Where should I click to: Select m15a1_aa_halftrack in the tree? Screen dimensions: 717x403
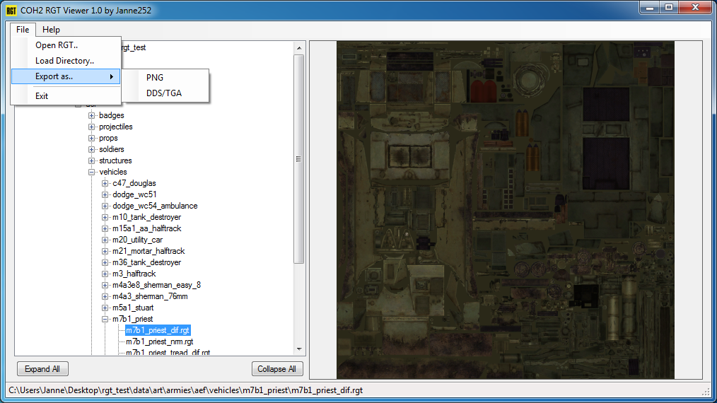(147, 228)
